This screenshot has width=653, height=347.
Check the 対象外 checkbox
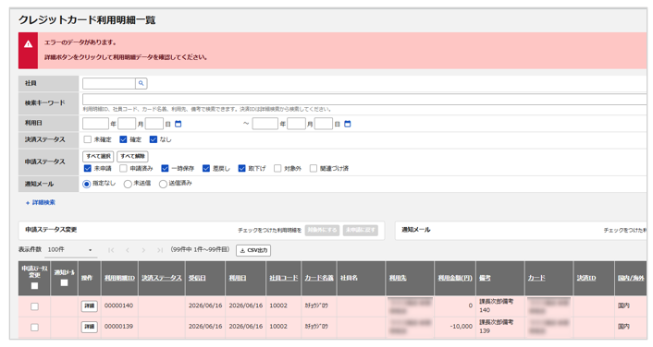[x=277, y=168]
